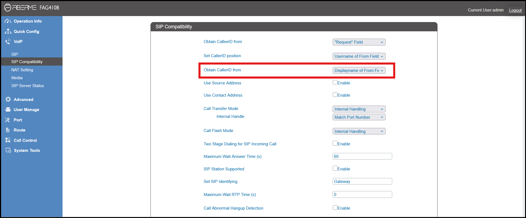Click the Set CallerID position label
Viewport: 526px width, 218px height.
(x=222, y=56)
